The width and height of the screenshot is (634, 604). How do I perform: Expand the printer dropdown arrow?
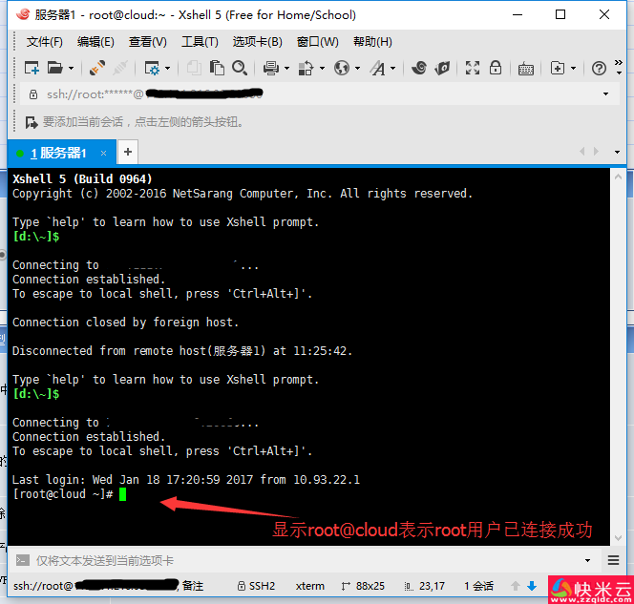pyautogui.click(x=287, y=69)
